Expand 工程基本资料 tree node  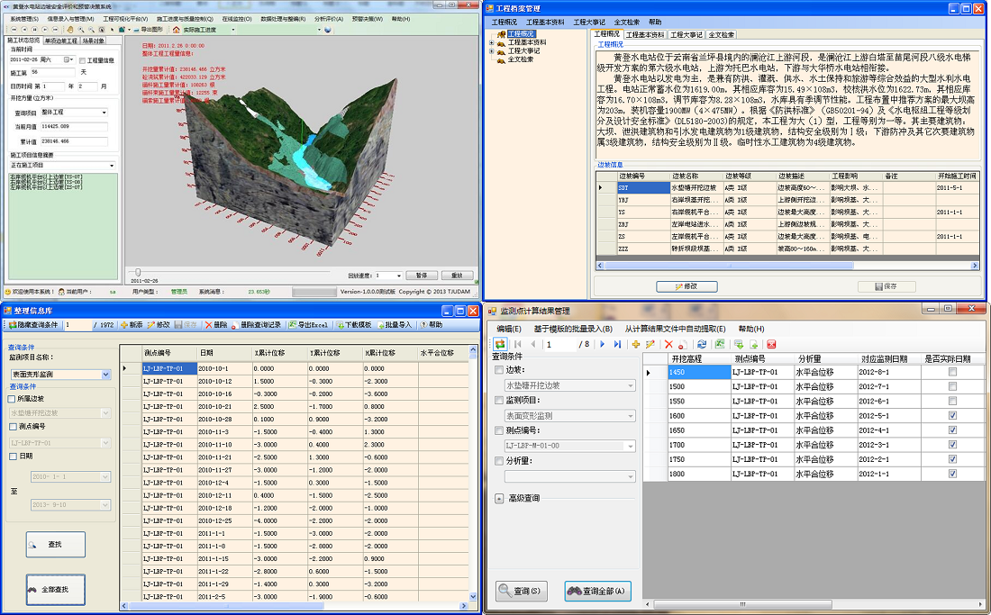tap(492, 43)
